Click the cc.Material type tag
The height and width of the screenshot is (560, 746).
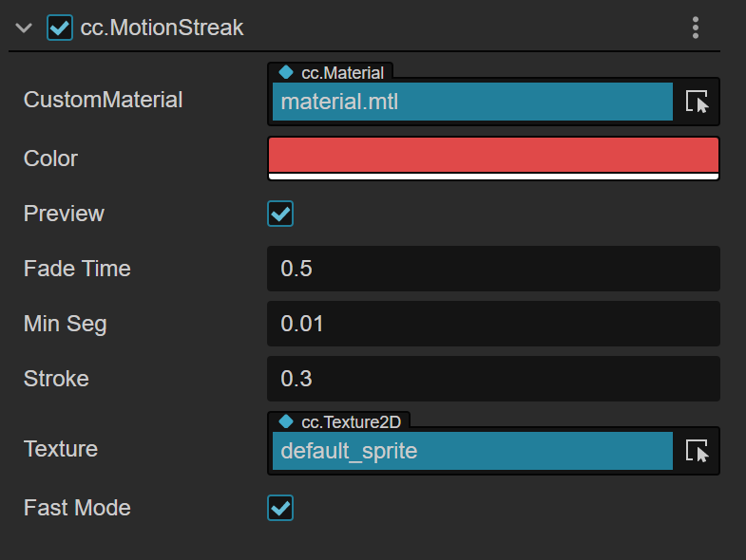coord(334,72)
